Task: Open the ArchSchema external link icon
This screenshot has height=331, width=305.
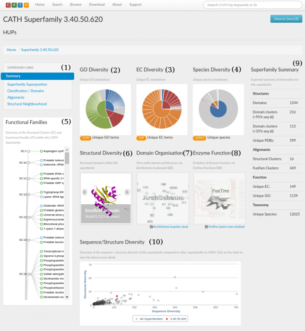Action: coord(151,226)
